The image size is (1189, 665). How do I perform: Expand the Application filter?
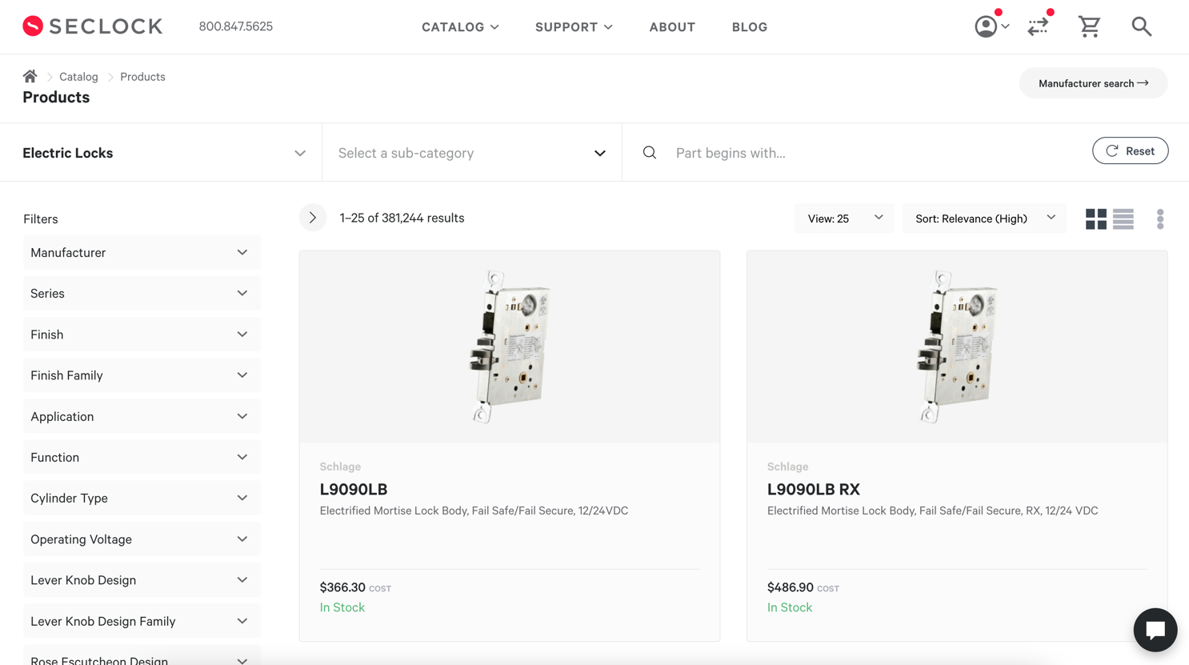click(x=142, y=416)
